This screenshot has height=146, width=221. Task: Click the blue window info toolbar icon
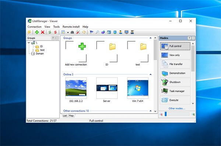tap(109, 32)
